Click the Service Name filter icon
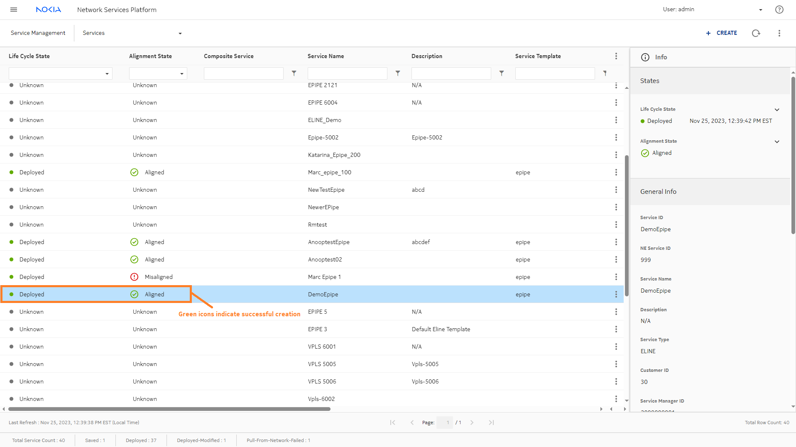Image resolution: width=796 pixels, height=447 pixels. pyautogui.click(x=398, y=73)
